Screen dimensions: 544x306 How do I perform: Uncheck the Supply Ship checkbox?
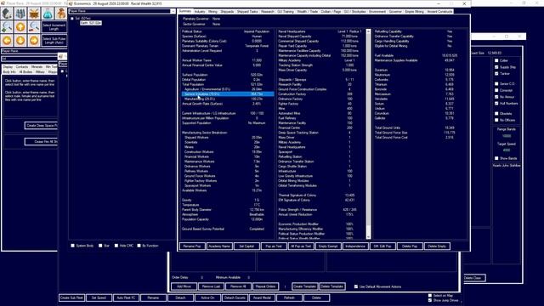496,67
